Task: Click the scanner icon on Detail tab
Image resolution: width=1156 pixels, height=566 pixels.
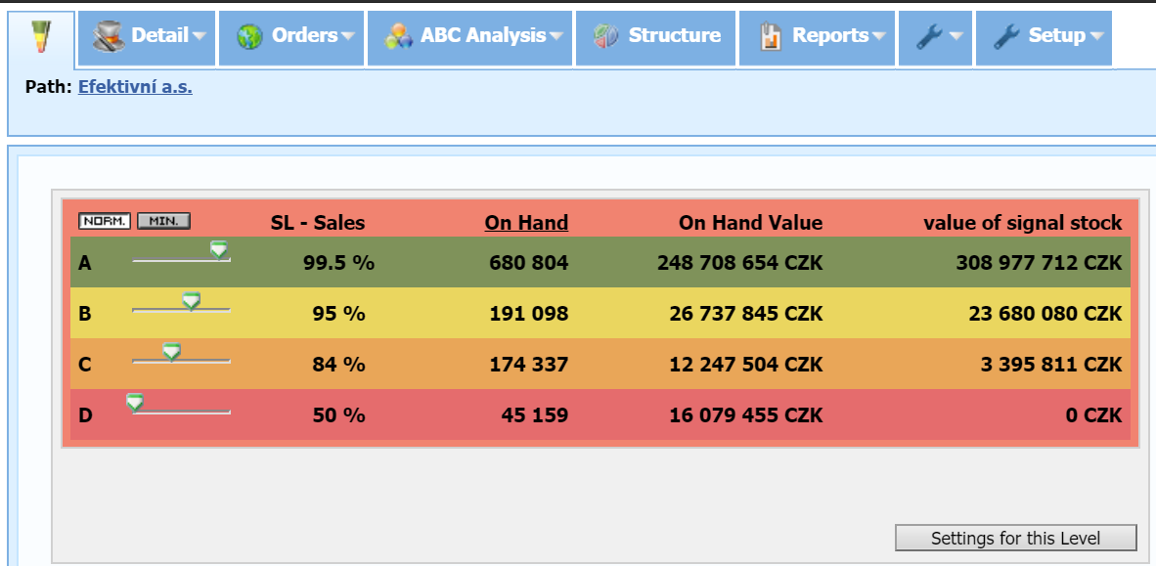Action: (x=110, y=37)
